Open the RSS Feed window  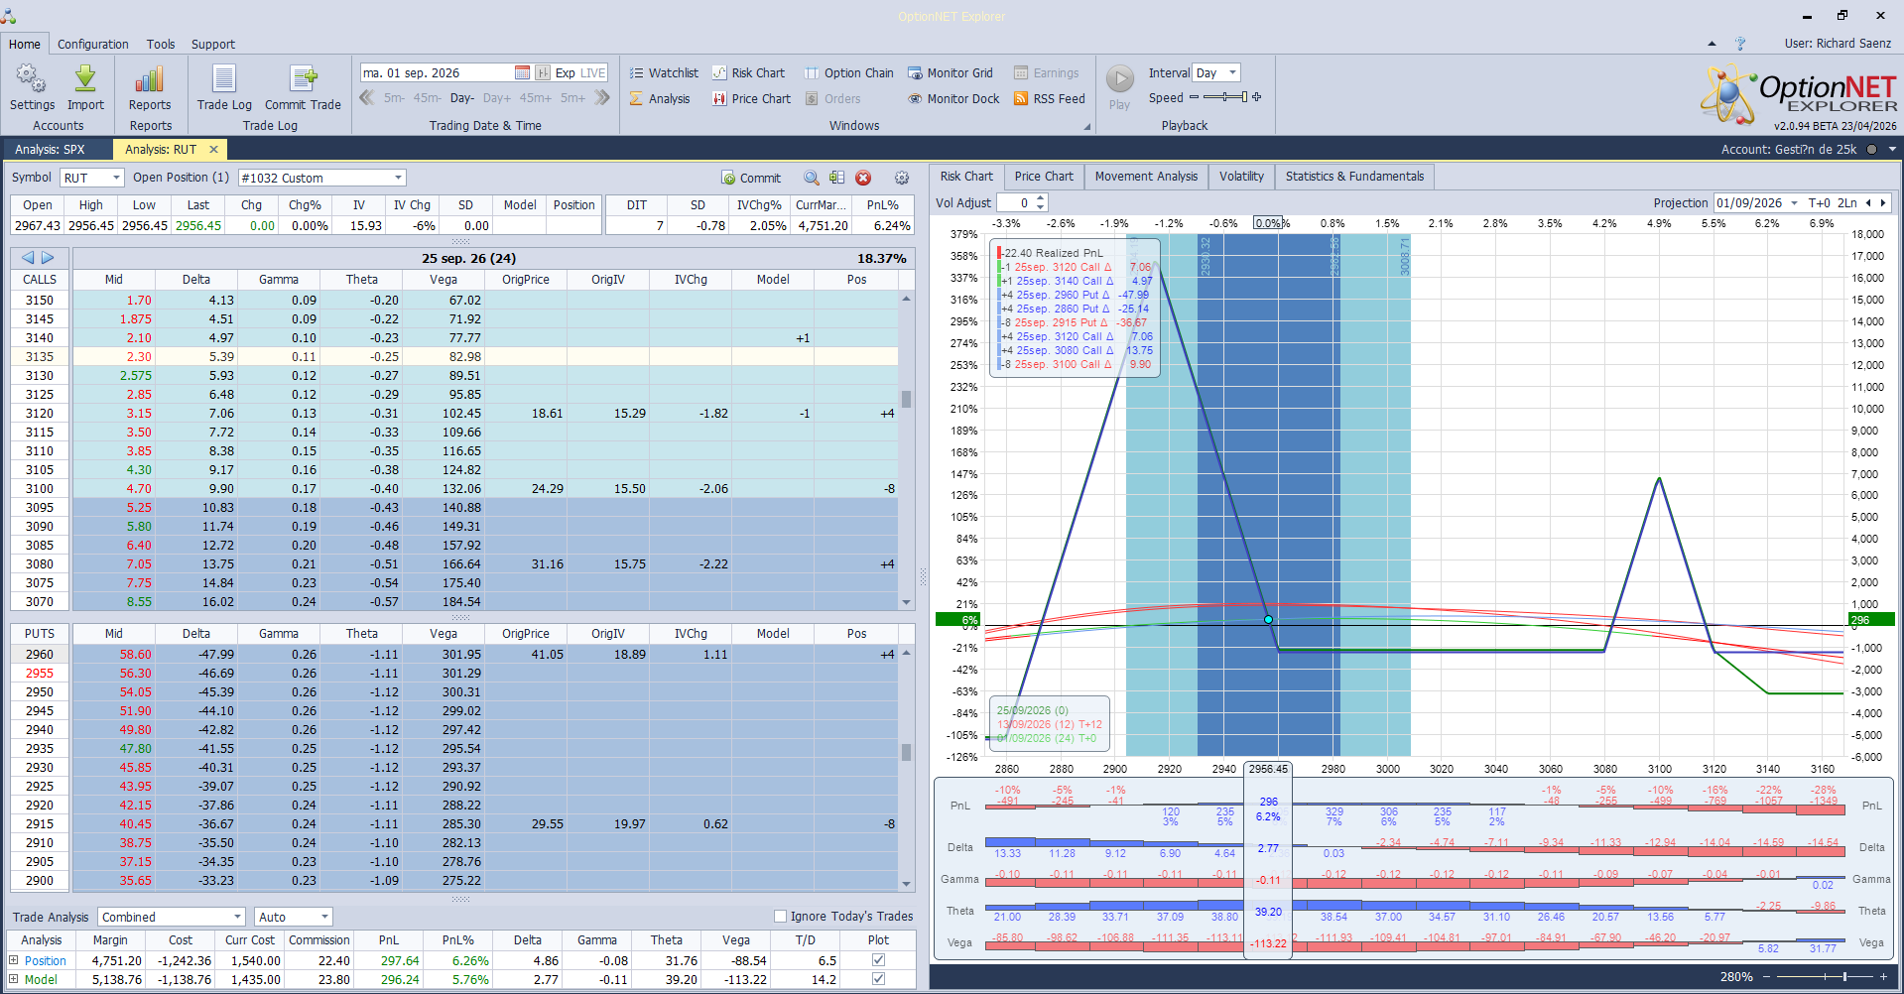coord(1049,98)
